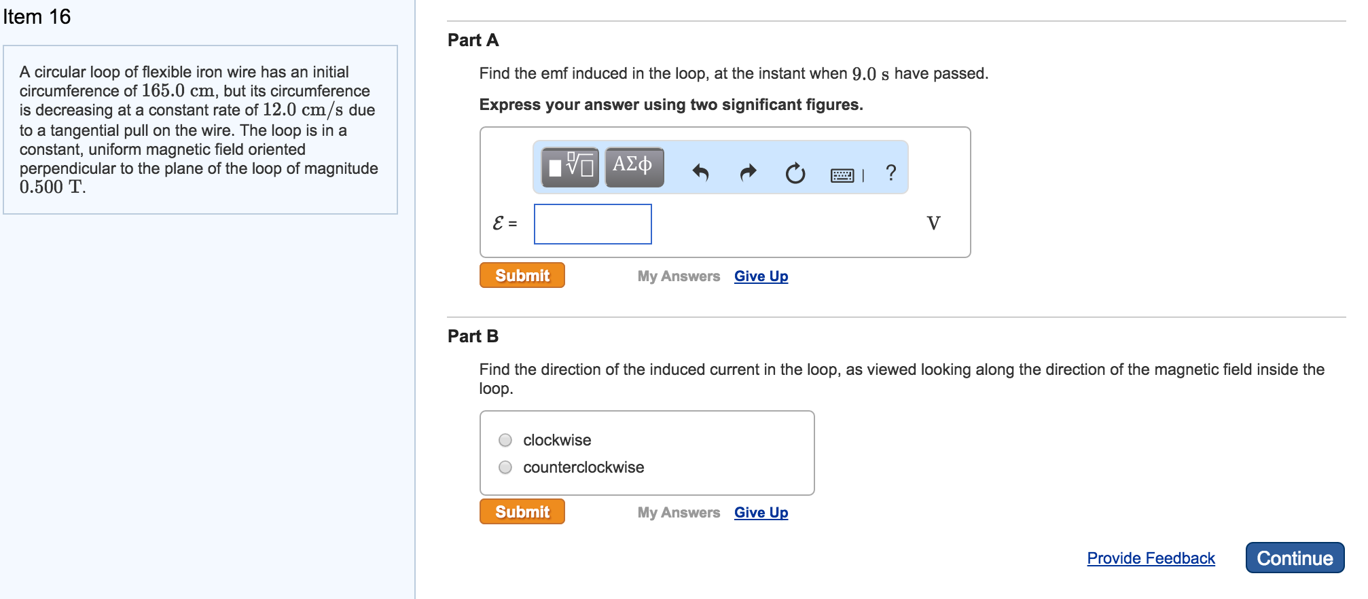Click the undo arrow icon
This screenshot has width=1368, height=599.
point(700,173)
